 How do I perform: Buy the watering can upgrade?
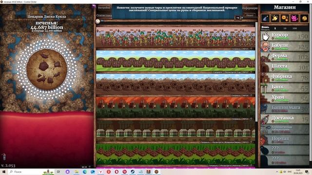tap(275, 18)
